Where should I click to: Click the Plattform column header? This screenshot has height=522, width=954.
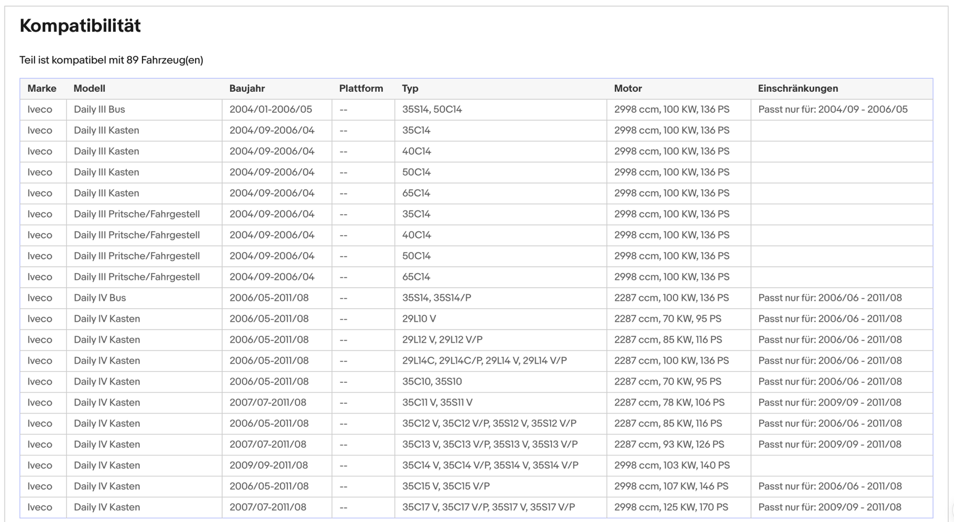tap(361, 89)
